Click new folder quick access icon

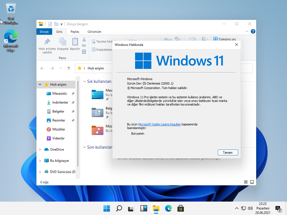coord(56,24)
